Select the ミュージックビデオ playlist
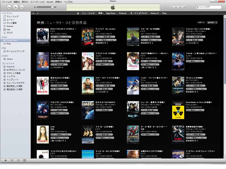 (x=16, y=83)
